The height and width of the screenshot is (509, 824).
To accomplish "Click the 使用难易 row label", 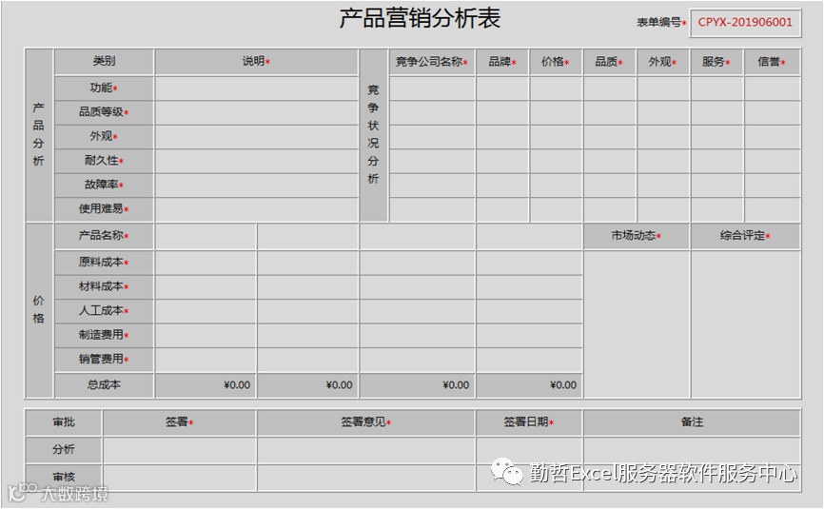I will [x=104, y=209].
